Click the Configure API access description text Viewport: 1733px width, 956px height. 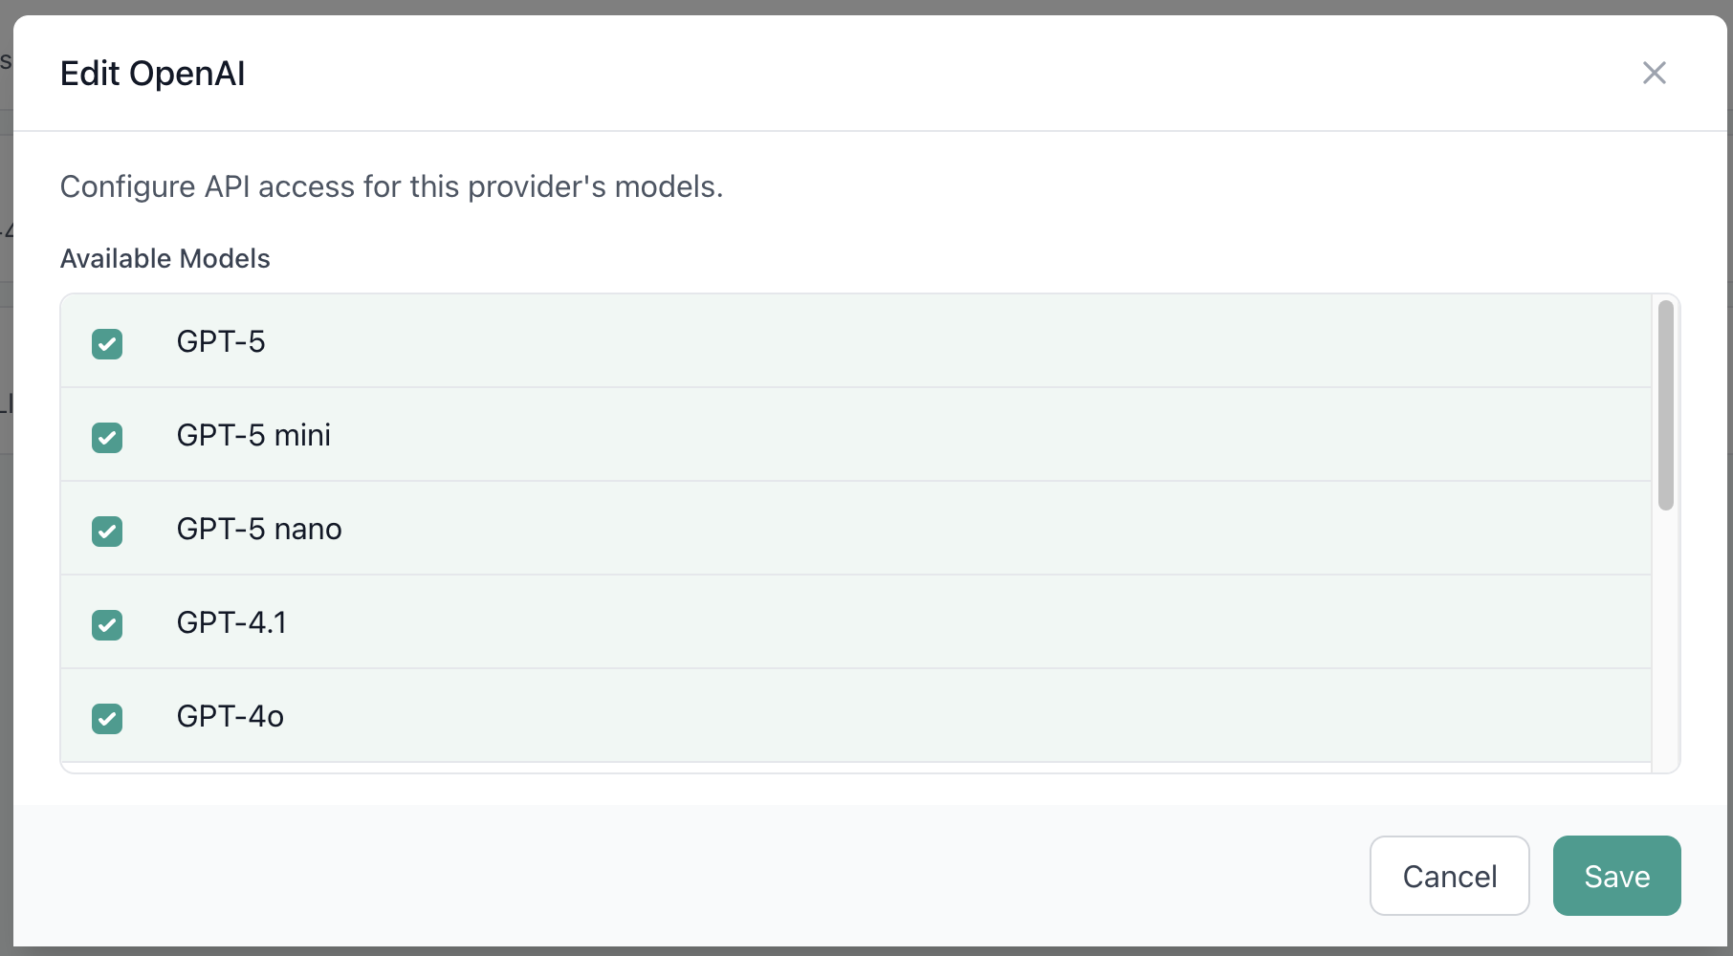click(391, 186)
